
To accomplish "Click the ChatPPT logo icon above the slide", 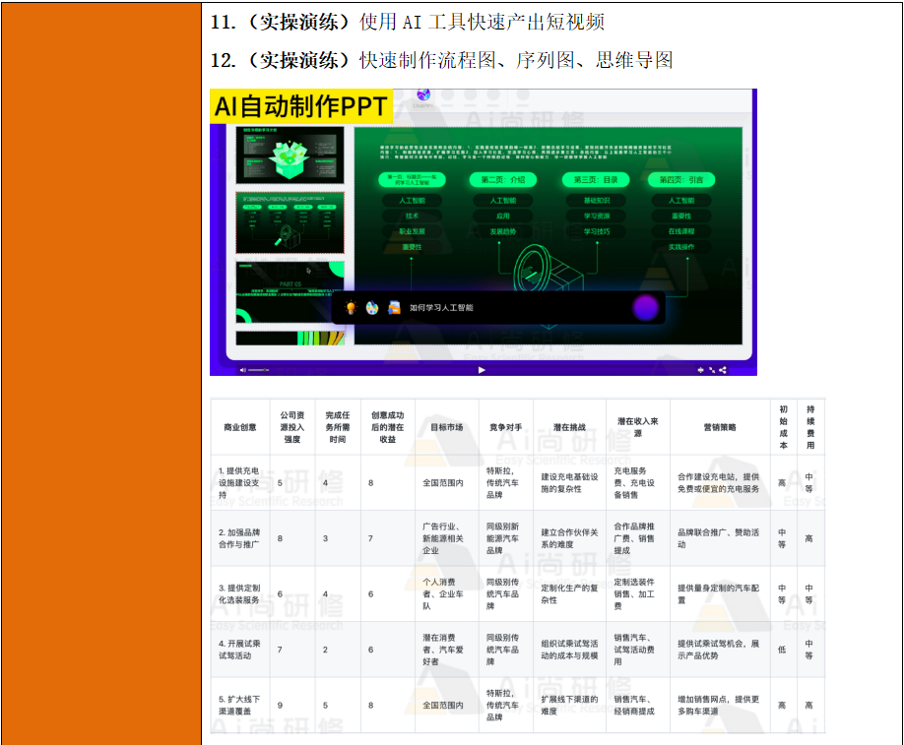I will coord(423,96).
